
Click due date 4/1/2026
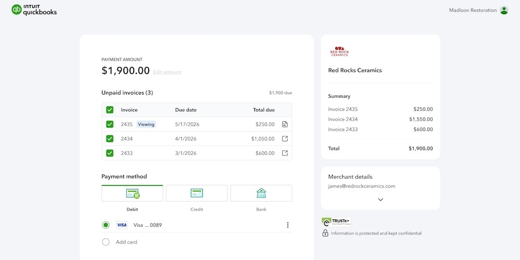186,139
